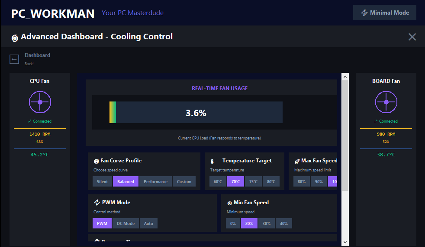
Task: Click the Custom fan curve button
Action: coord(184,182)
